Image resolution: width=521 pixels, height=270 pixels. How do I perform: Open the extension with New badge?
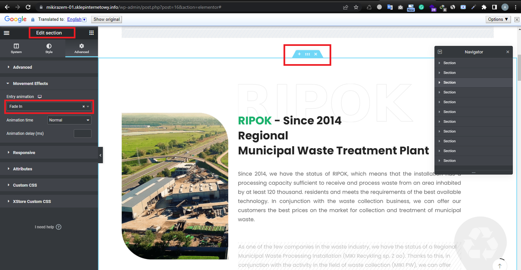click(x=411, y=7)
